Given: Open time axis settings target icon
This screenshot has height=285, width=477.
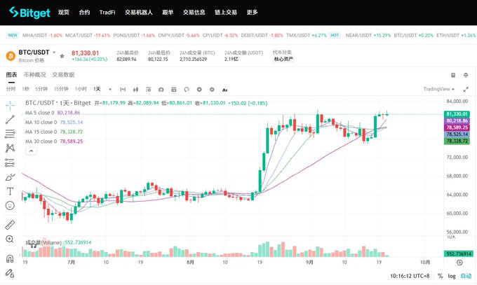Looking at the screenshot, I should click(459, 262).
